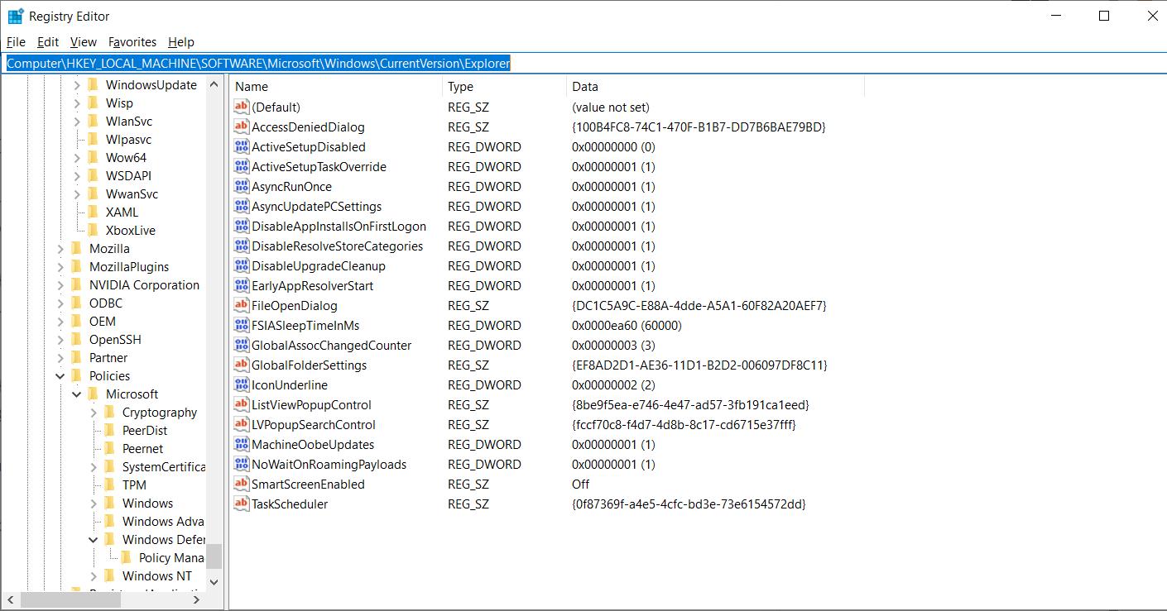Select the GlobalFolderSettings string icon
Viewport: 1167px width, 611px height.
pyautogui.click(x=241, y=365)
